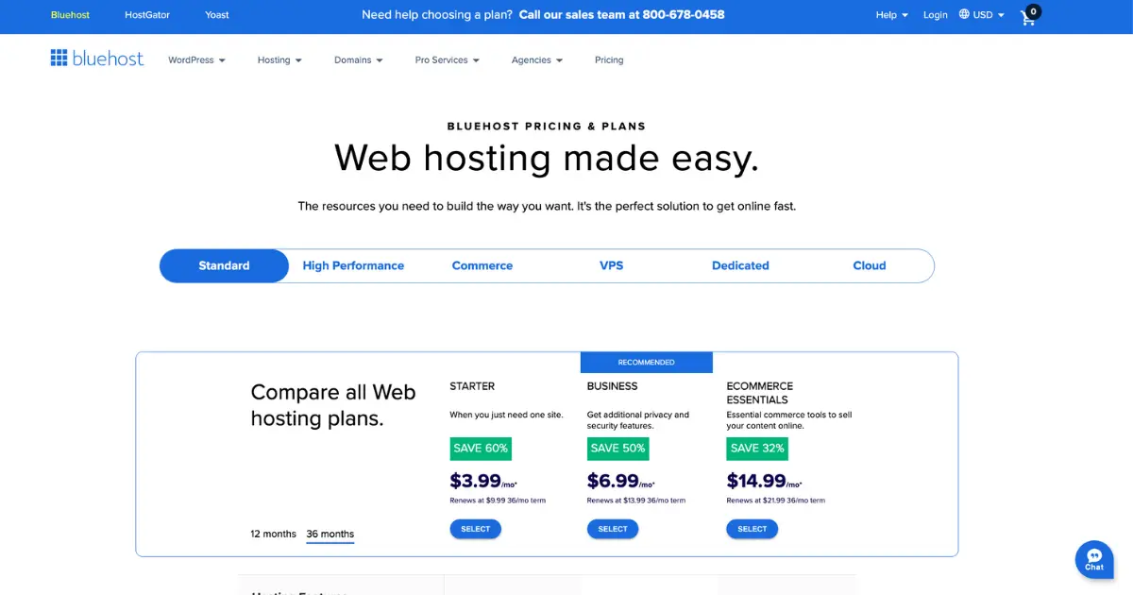
Task: Click 'Renews at $9.99 36/mo term'
Action: pyautogui.click(x=498, y=501)
